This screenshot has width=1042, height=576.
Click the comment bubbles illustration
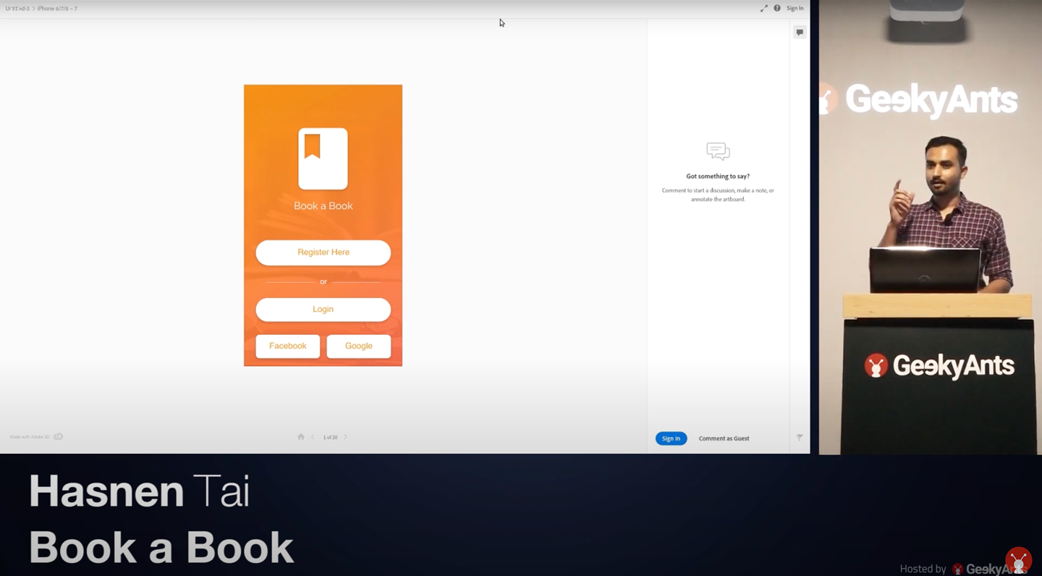(x=718, y=151)
